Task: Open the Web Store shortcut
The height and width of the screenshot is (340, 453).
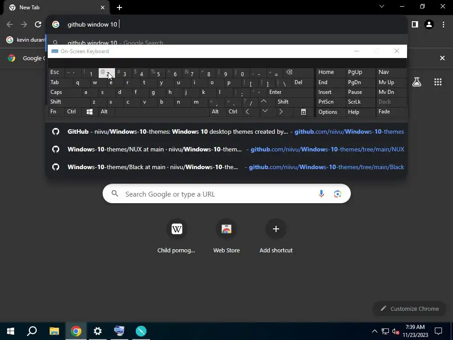Action: point(226,236)
